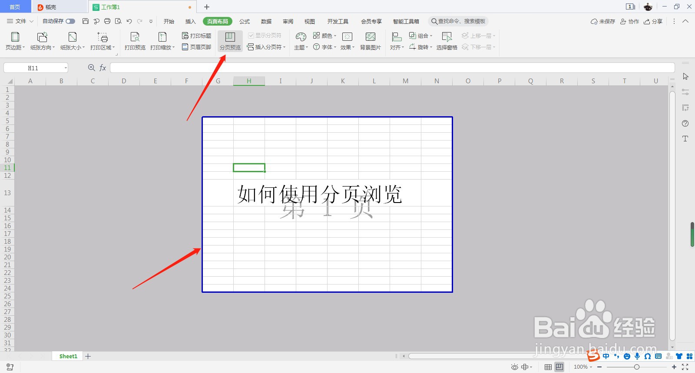695x373 pixels.
Task: Expand the group (组合) dropdown
Action: (x=431, y=36)
